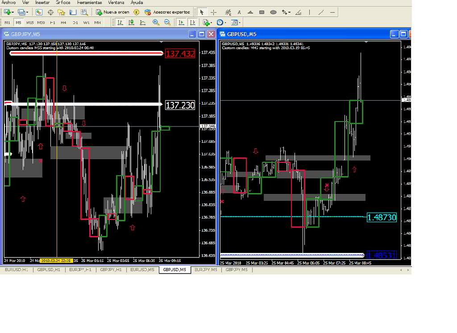Select the horizontal line tool

coord(332,12)
